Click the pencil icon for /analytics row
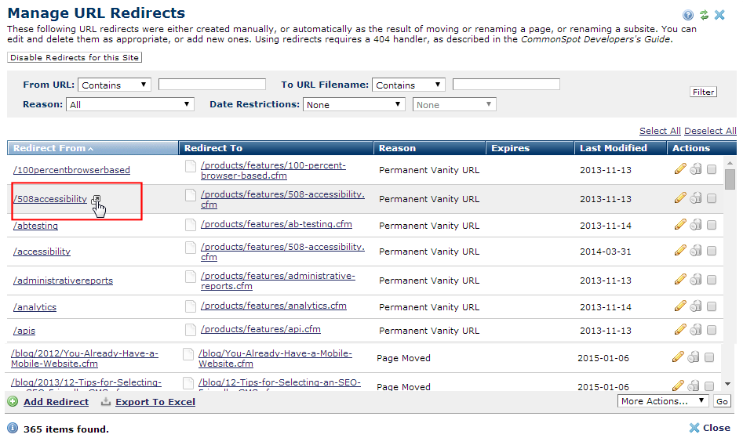The image size is (743, 438). (x=680, y=306)
